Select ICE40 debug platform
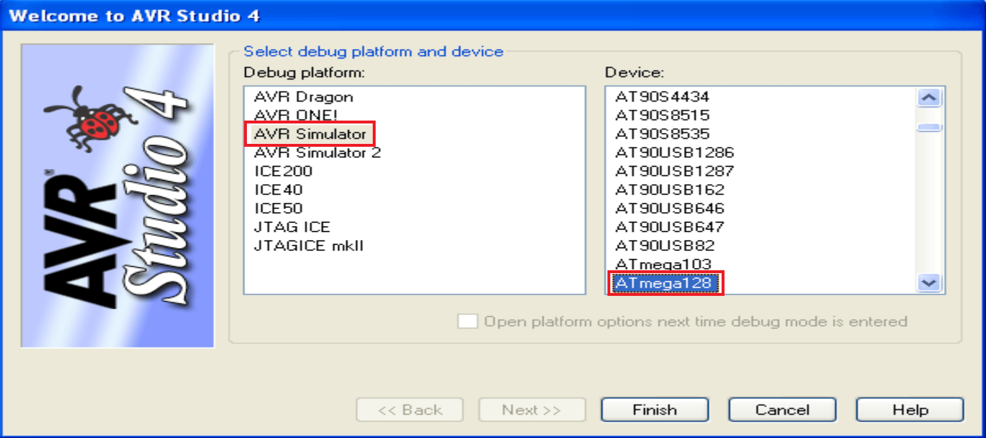The height and width of the screenshot is (438, 986). 278,190
